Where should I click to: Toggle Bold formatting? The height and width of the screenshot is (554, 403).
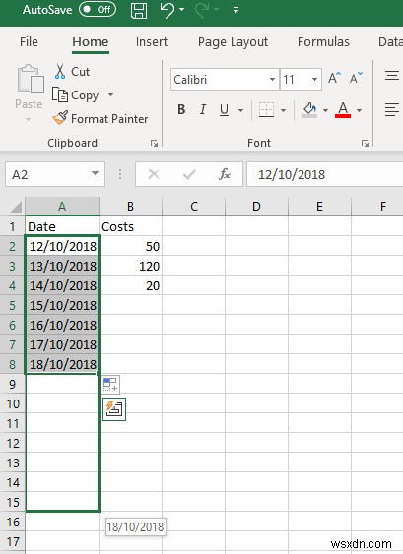(181, 109)
